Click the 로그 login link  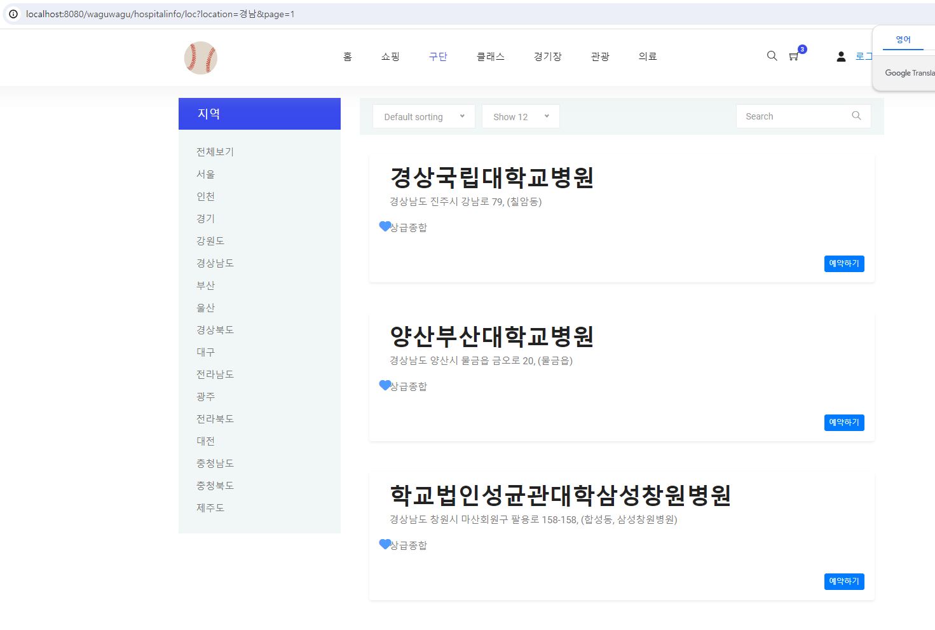point(864,57)
